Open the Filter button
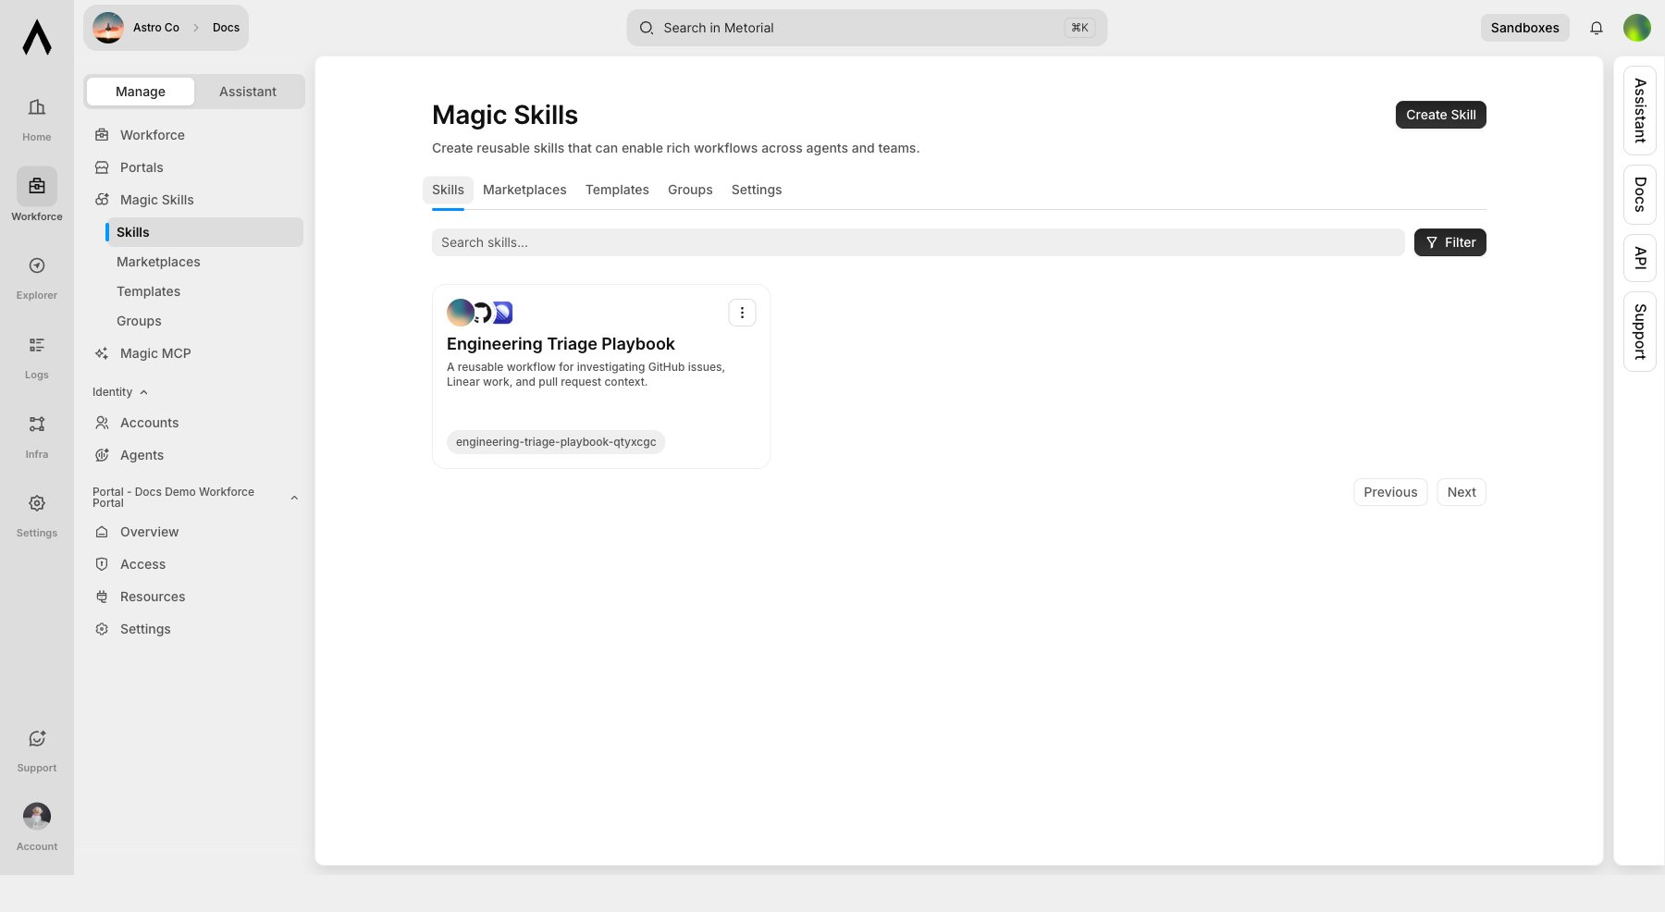Screen dimensions: 1665x912 pyautogui.click(x=1450, y=242)
